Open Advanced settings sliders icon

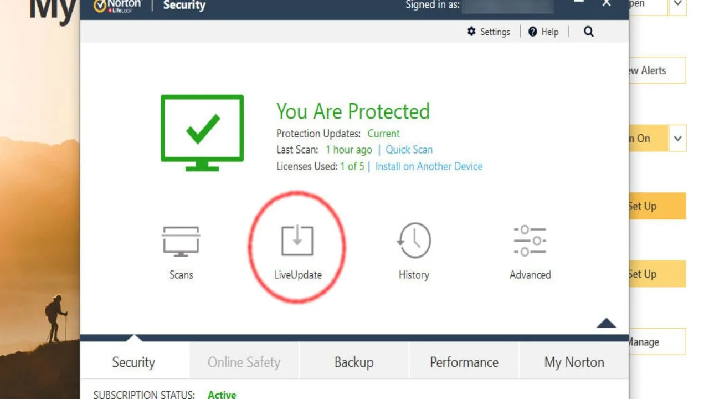pos(530,241)
